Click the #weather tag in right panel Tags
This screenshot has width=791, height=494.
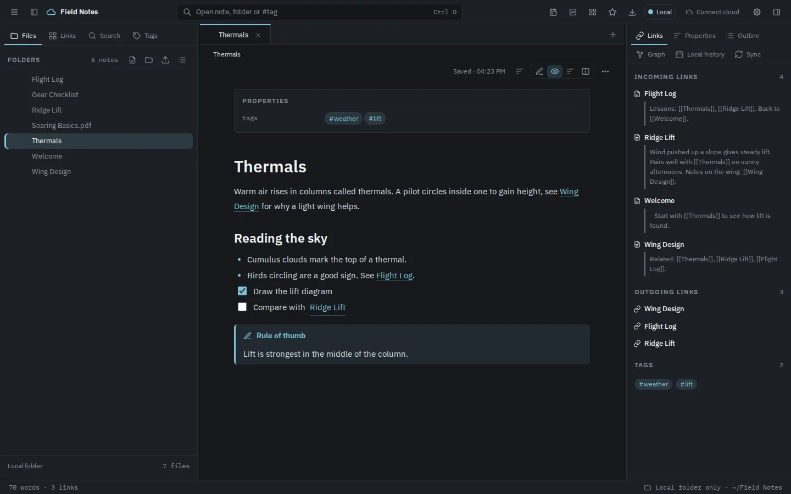(x=654, y=384)
